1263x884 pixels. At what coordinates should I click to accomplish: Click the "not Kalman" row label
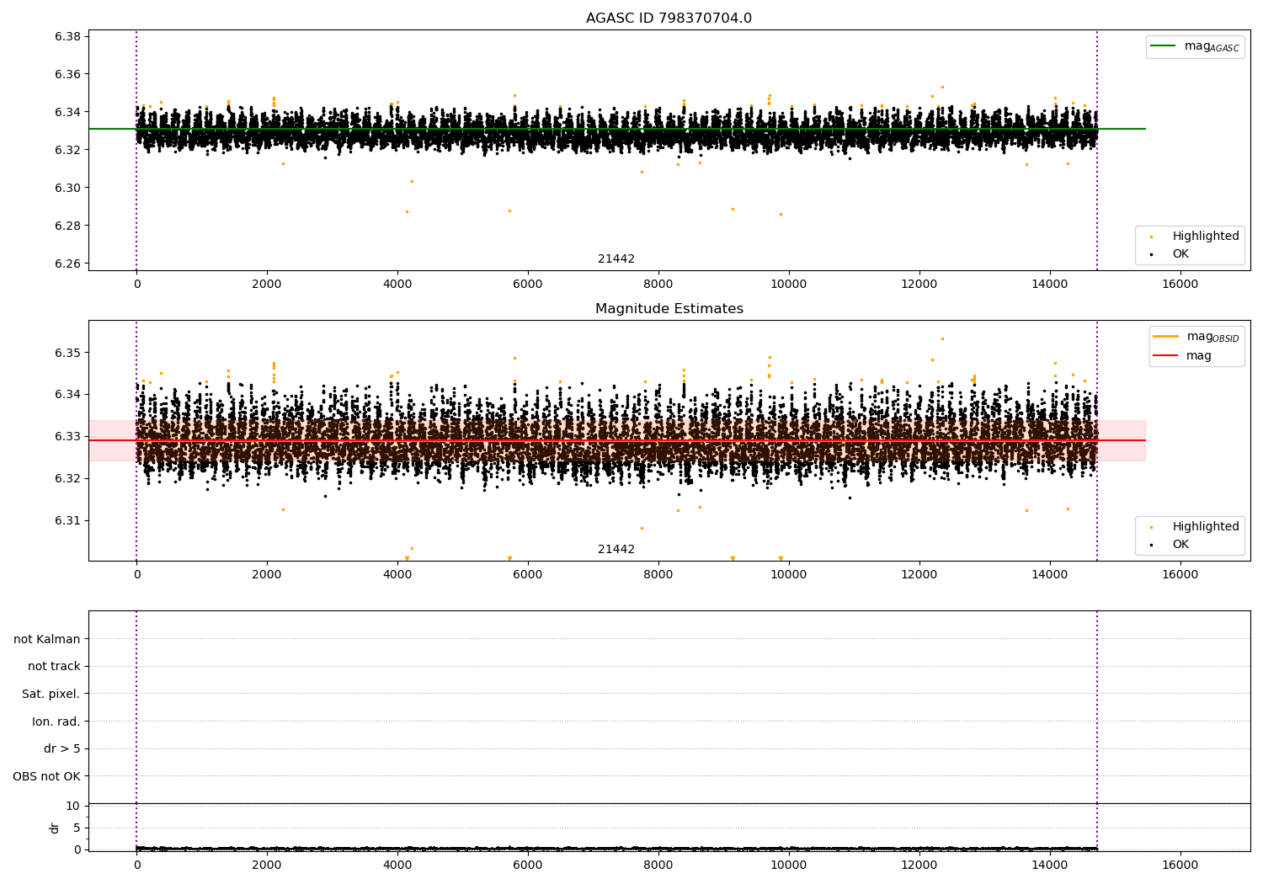click(x=47, y=639)
